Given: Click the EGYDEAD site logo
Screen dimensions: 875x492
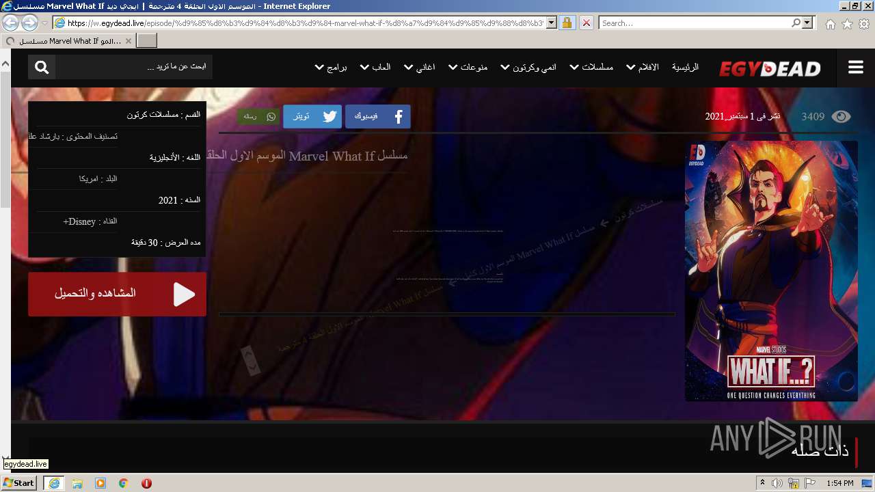Looking at the screenshot, I should click(x=770, y=68).
